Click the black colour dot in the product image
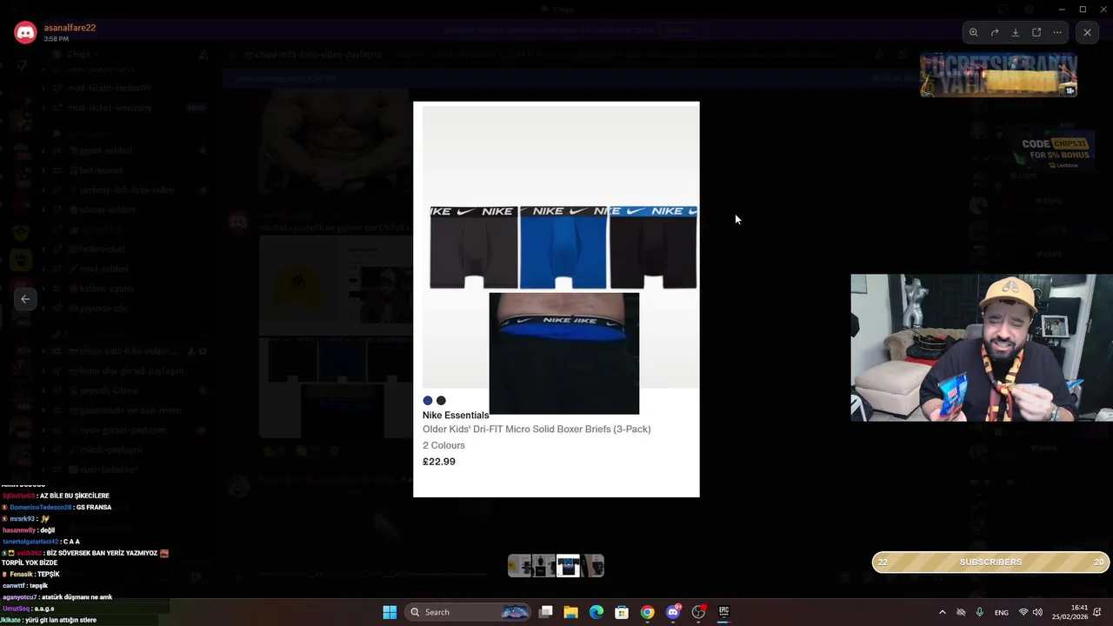This screenshot has height=626, width=1113. point(441,401)
